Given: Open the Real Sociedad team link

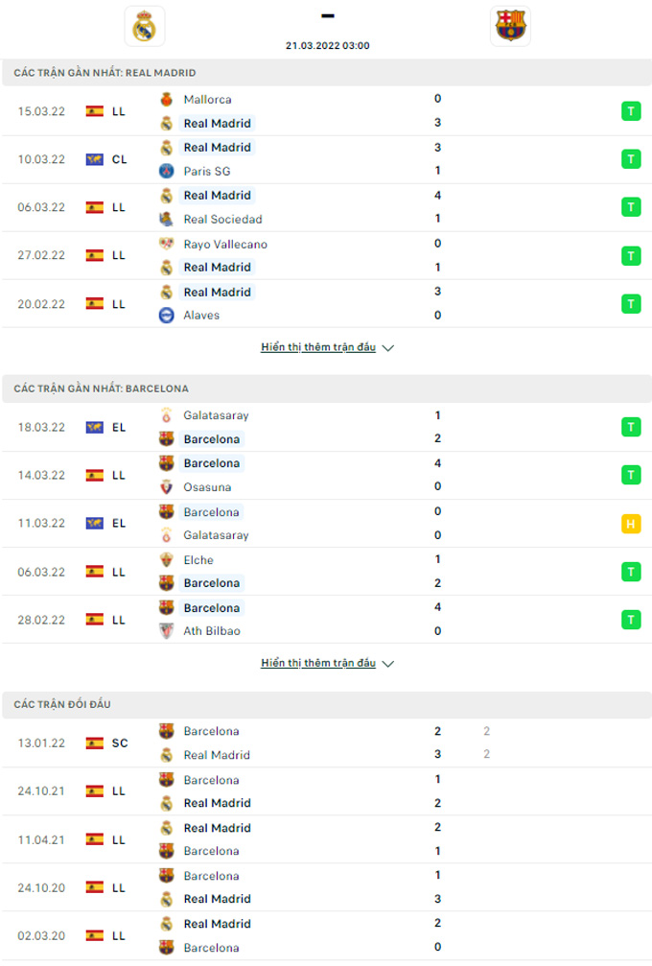Looking at the screenshot, I should [222, 220].
